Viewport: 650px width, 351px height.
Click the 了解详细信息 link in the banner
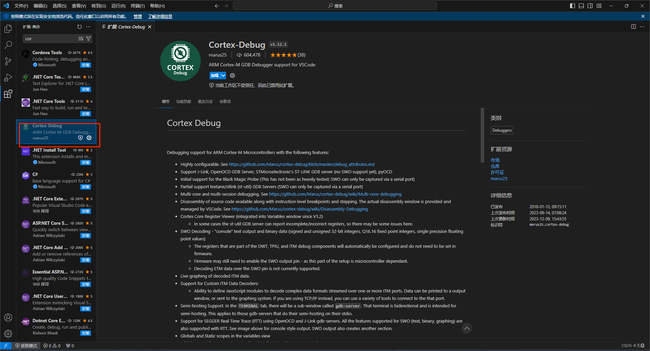[x=160, y=16]
